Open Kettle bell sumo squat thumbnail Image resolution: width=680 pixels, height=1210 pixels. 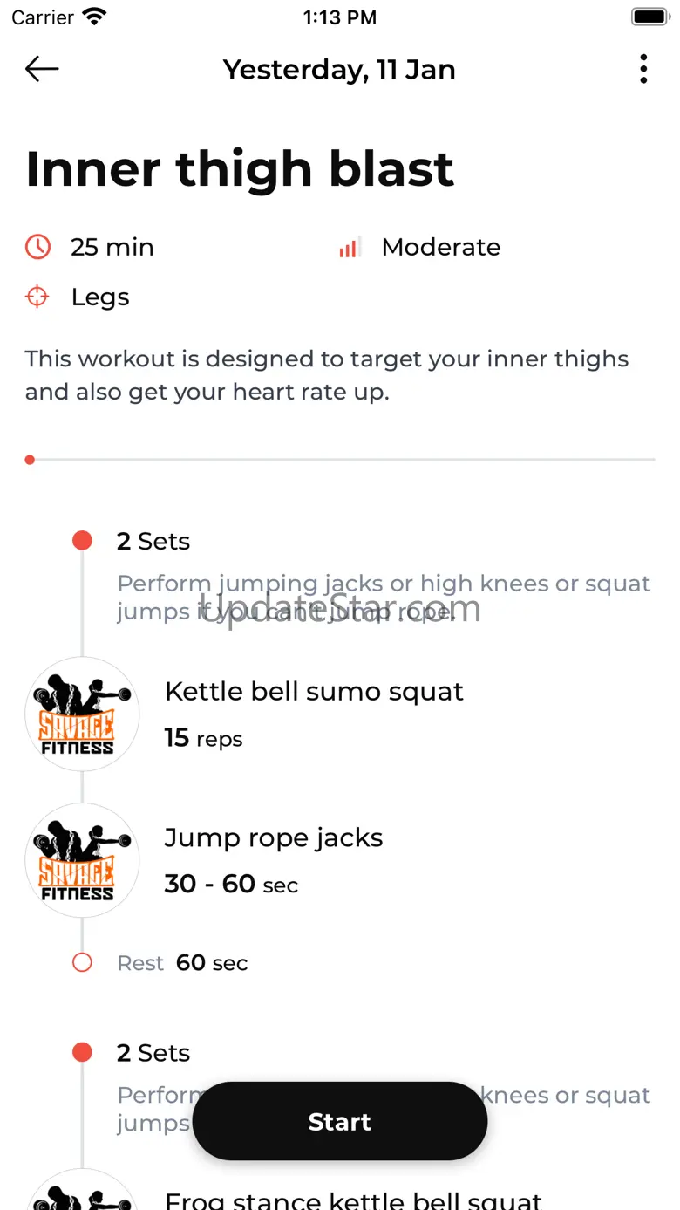[x=82, y=714]
